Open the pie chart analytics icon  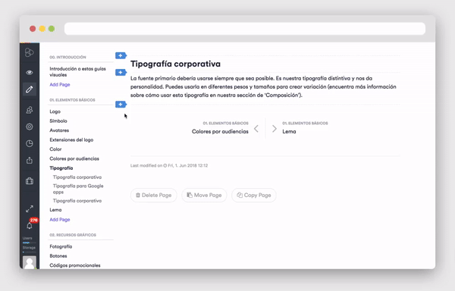pos(30,143)
